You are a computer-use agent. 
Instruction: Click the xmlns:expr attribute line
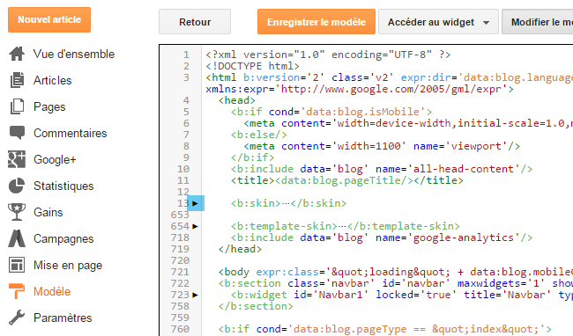360,89
